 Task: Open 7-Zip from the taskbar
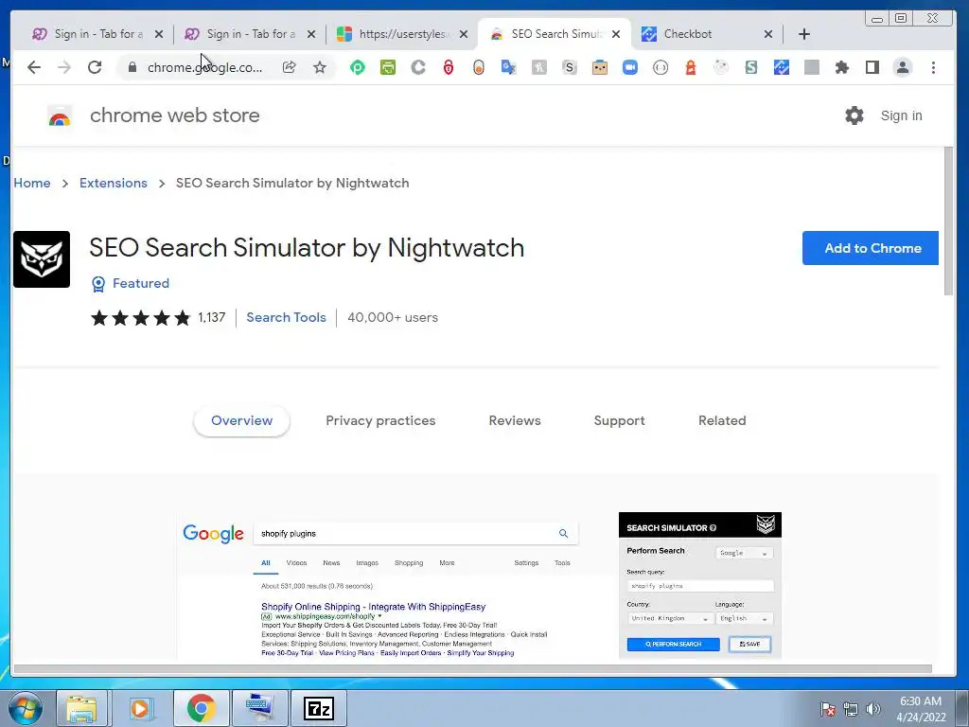pyautogui.click(x=319, y=708)
